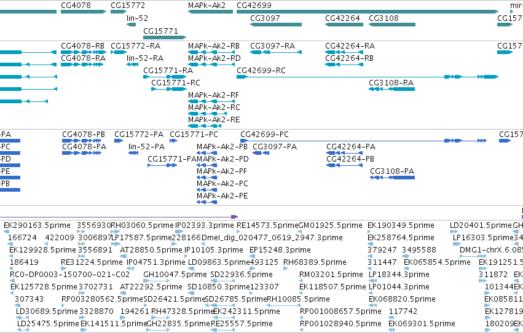This screenshot has height=333, width=523.
Task: Select EST EK129928.5prime
Action: pyautogui.click(x=42, y=250)
